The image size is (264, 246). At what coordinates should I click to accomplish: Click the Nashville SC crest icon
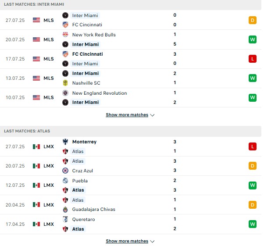(65, 83)
